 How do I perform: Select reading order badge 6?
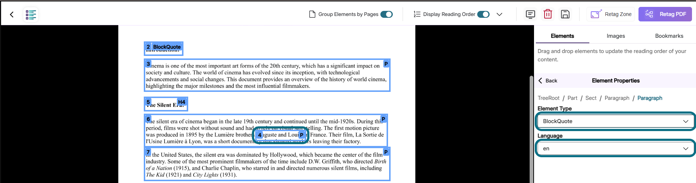(148, 119)
